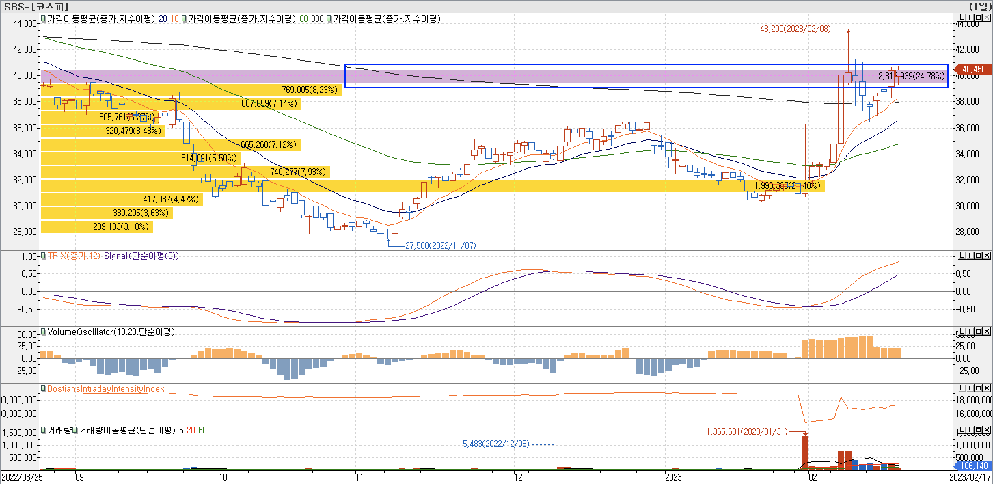Image resolution: width=993 pixels, height=484 pixels.
Task: Toggle the first 가격이동평균 legend box
Action: (43, 18)
